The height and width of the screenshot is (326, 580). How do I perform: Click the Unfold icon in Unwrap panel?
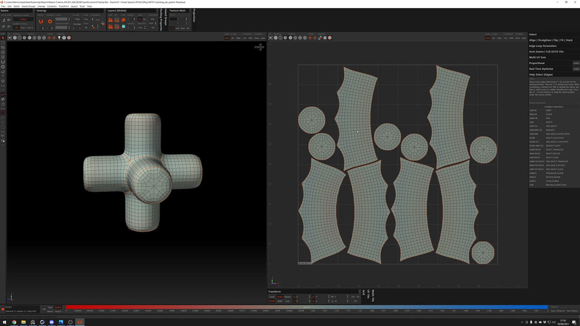41,22
